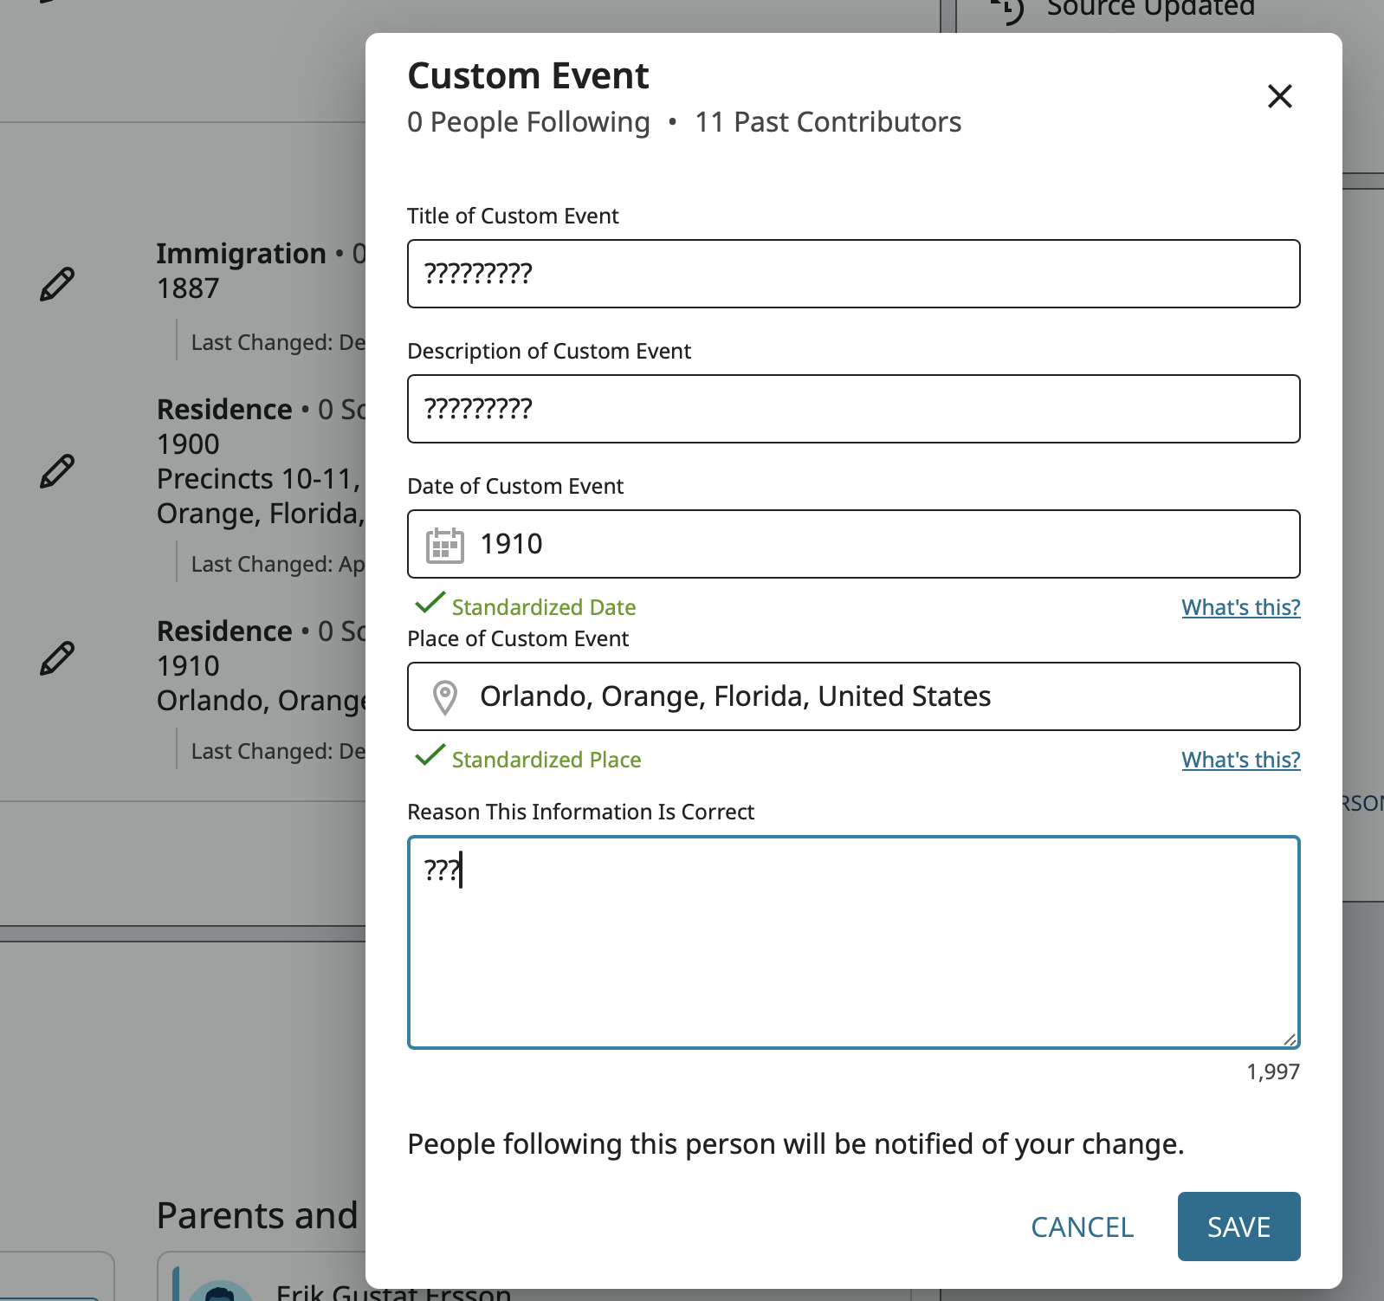Click the pencil edit icon beside Immigration
The image size is (1384, 1301).
tap(57, 284)
